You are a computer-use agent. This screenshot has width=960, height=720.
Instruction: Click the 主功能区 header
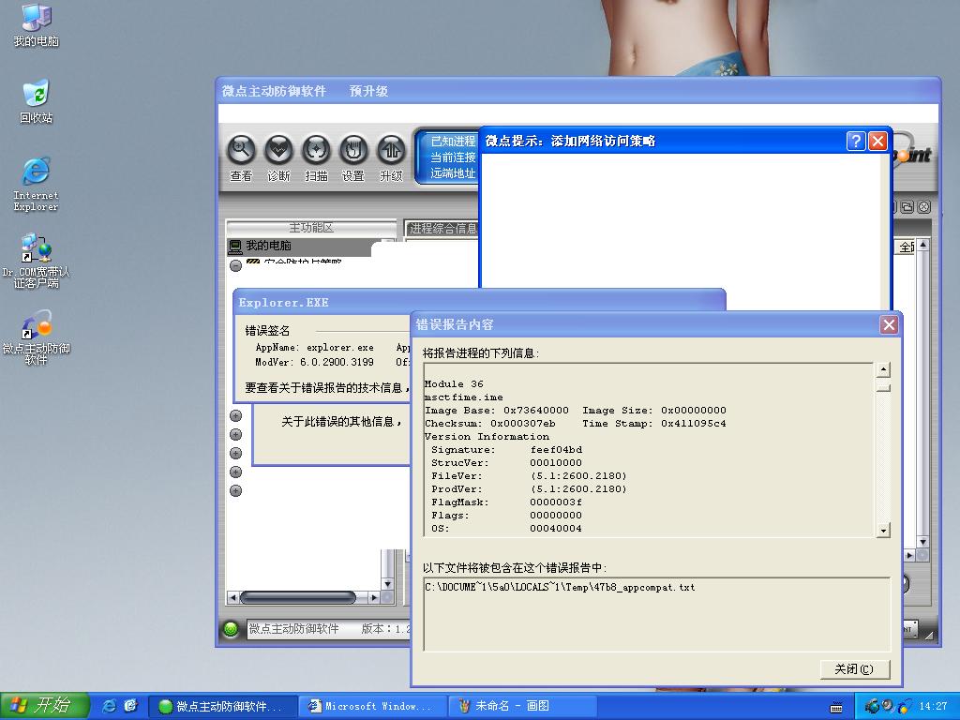click(311, 227)
